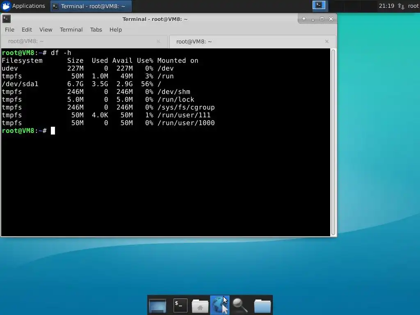Select the second root@VM8 tab

coord(253,41)
